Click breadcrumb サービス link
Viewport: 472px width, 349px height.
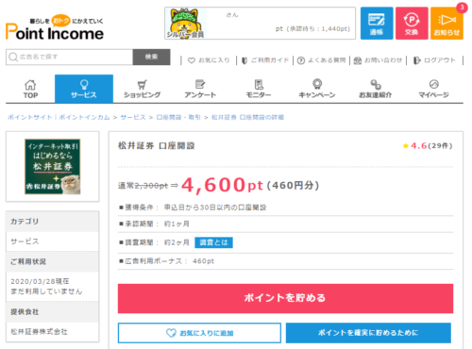click(133, 117)
